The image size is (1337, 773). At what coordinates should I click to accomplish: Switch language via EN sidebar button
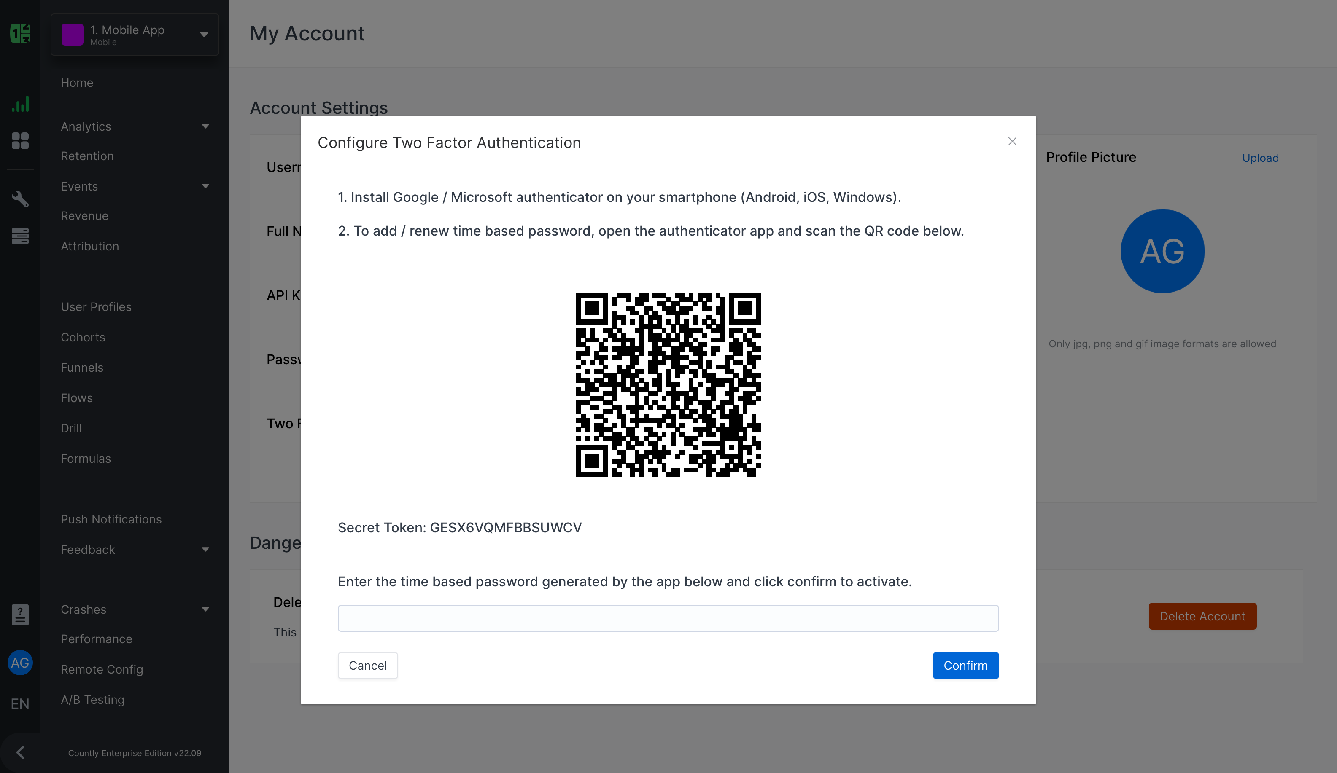tap(20, 703)
